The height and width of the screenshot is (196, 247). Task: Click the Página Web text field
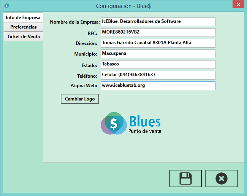(x=158, y=86)
